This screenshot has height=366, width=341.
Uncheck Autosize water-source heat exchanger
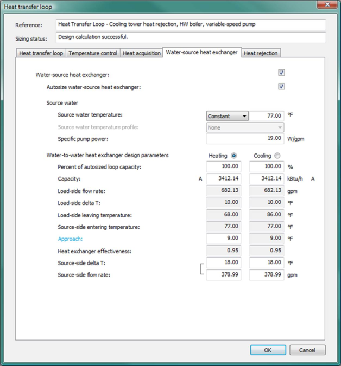coord(281,86)
